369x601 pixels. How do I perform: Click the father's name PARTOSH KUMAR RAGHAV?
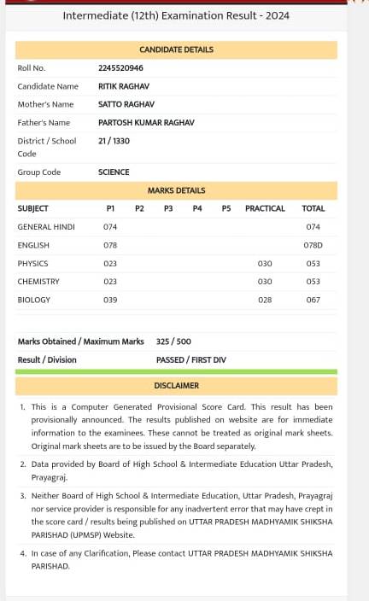click(x=146, y=123)
